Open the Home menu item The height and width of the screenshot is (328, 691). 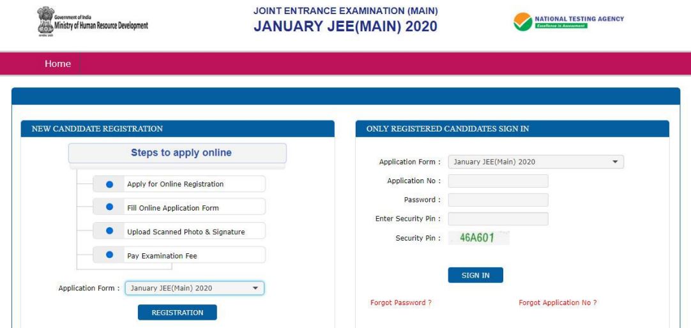pyautogui.click(x=57, y=63)
